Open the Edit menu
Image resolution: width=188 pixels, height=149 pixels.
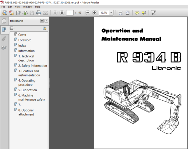coord(10,7)
